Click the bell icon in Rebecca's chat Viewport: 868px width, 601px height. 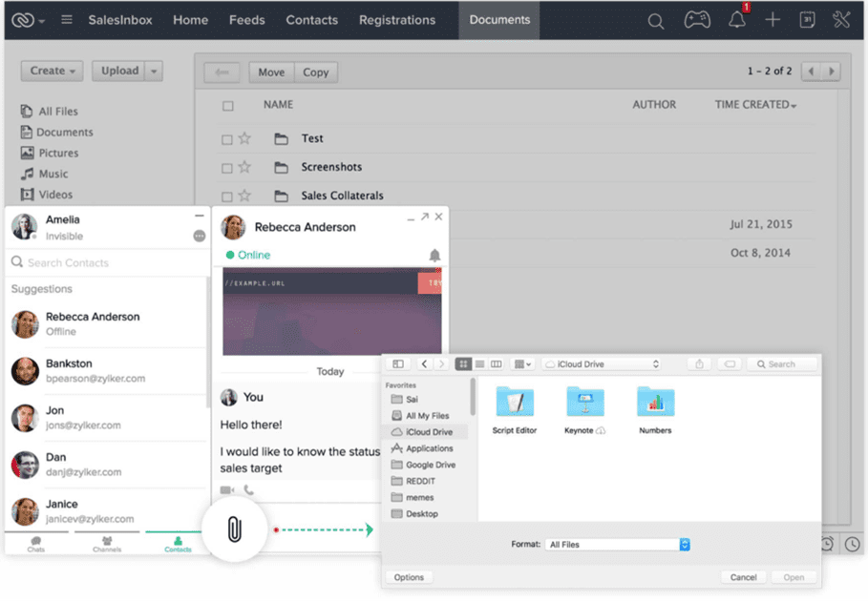click(x=434, y=255)
